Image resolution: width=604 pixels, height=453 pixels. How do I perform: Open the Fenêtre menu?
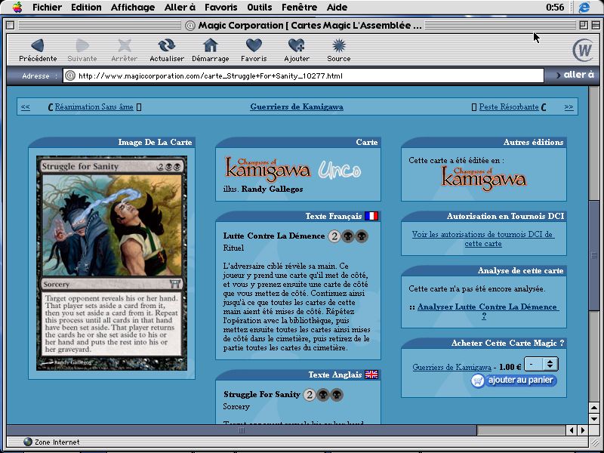pyautogui.click(x=299, y=8)
